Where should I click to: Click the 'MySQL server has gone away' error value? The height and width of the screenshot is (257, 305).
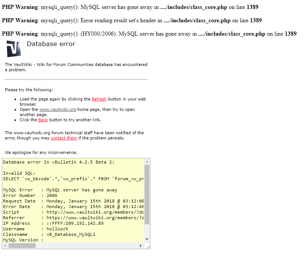(82, 190)
